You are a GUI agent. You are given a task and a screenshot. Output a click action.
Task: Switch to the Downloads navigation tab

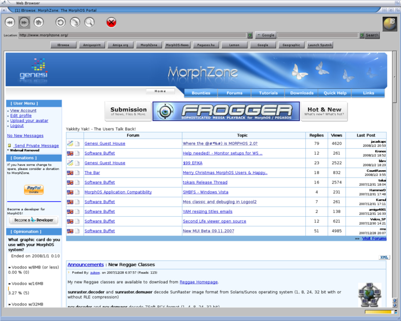pos(302,93)
